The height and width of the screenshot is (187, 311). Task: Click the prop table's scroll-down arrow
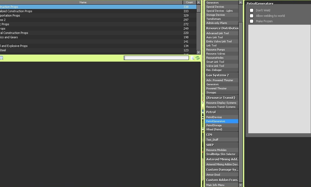pyautogui.click(x=199, y=52)
